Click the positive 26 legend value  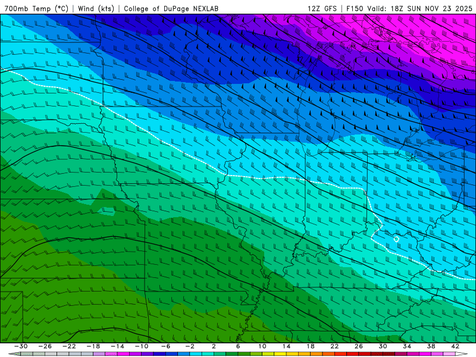(x=359, y=346)
